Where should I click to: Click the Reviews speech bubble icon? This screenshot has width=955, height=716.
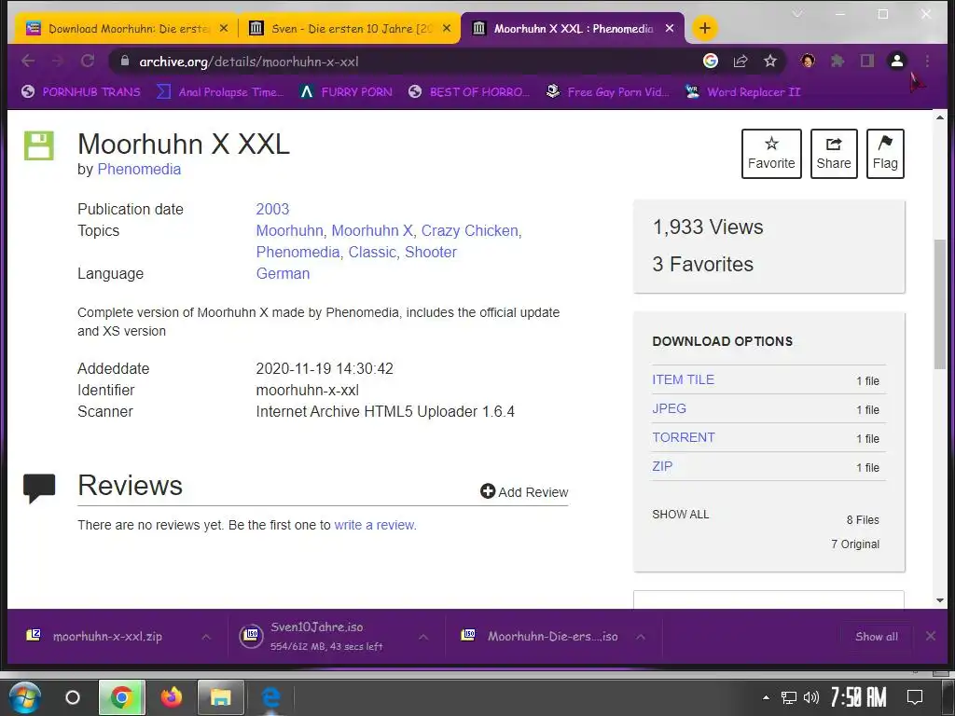click(x=39, y=489)
